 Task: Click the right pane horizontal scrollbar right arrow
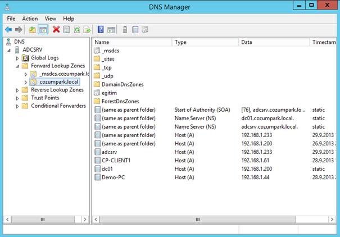pyautogui.click(x=332, y=220)
